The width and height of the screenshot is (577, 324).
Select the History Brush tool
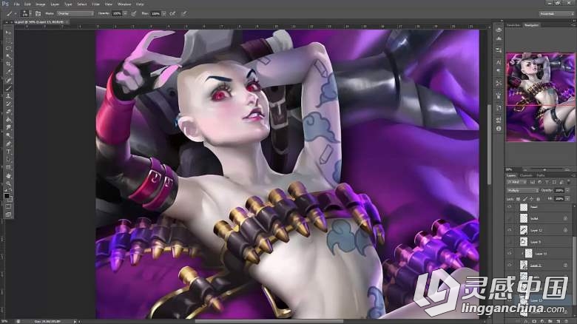click(8, 104)
